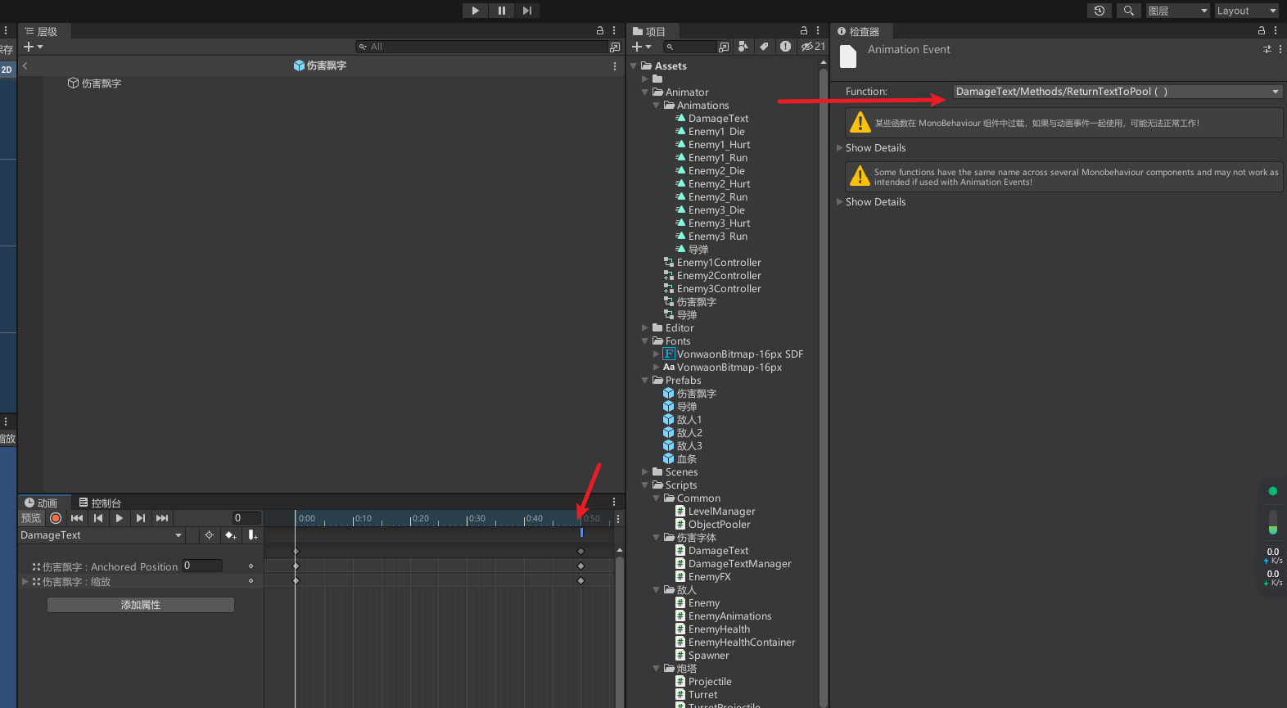The image size is (1287, 708).
Task: Click the Anchored Position row's end keyframe diamond
Action: pos(581,566)
